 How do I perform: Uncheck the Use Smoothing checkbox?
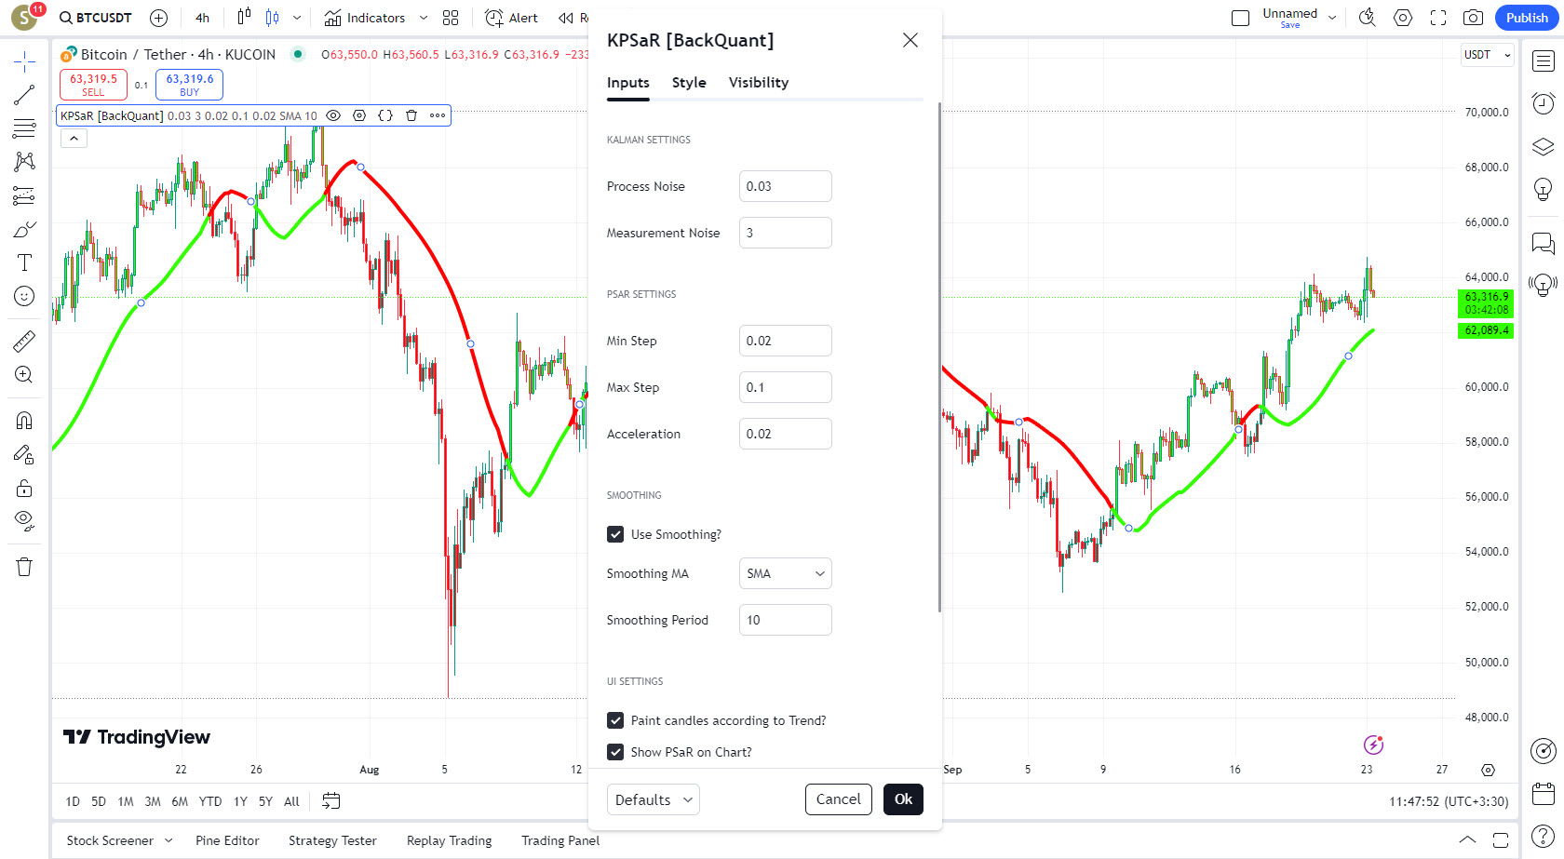point(615,534)
